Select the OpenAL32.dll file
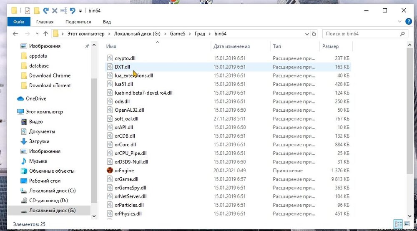The height and width of the screenshot is (231, 417). click(129, 110)
